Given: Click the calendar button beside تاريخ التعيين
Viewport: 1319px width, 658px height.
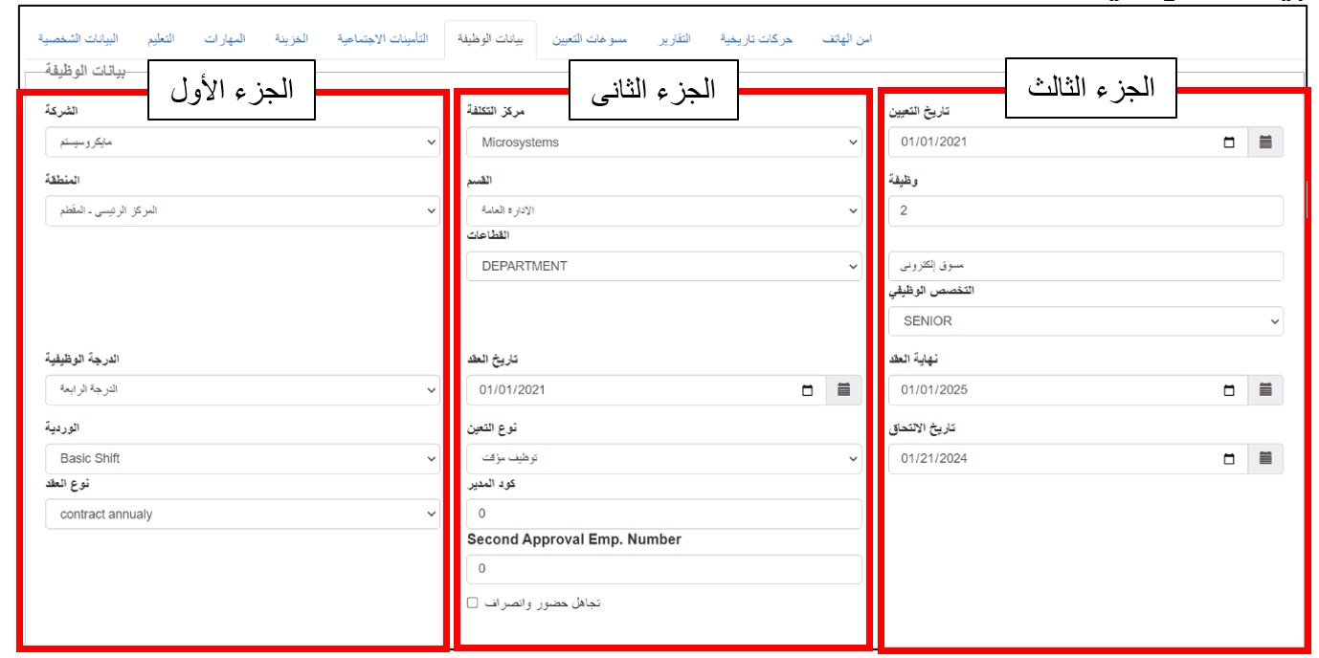Looking at the screenshot, I should coord(1265,143).
